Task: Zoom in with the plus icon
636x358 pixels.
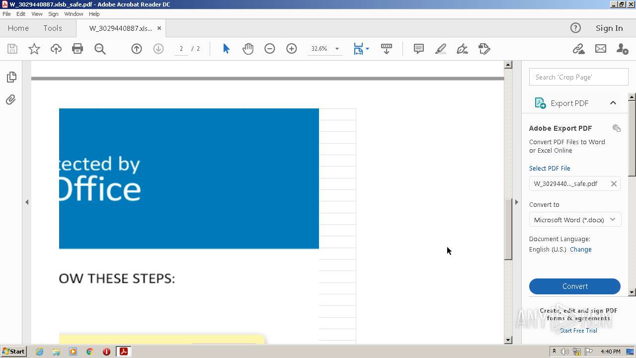Action: coord(292,49)
